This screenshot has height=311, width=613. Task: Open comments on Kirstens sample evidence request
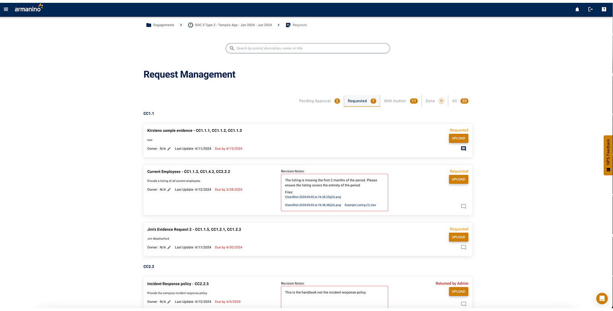click(x=463, y=149)
